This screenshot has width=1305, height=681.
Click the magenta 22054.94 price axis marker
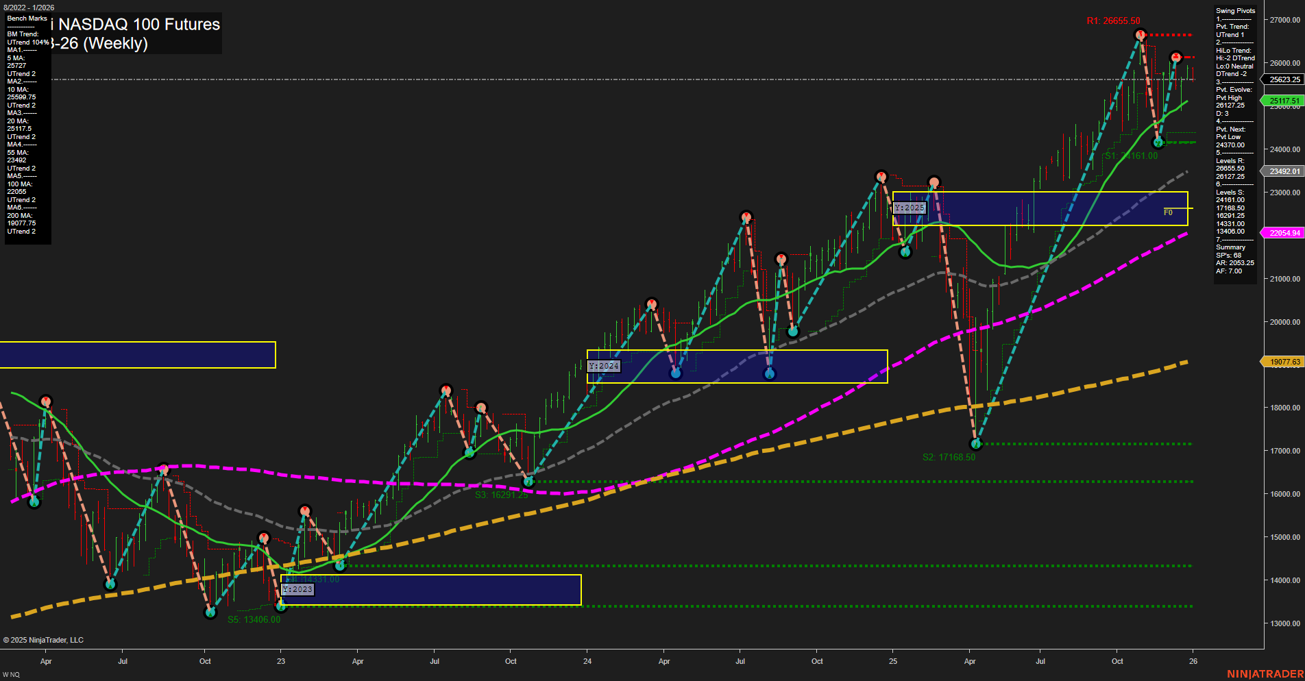click(x=1283, y=233)
